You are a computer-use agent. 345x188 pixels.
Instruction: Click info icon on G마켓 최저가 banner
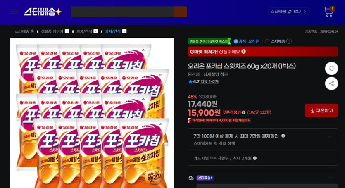tap(244, 51)
